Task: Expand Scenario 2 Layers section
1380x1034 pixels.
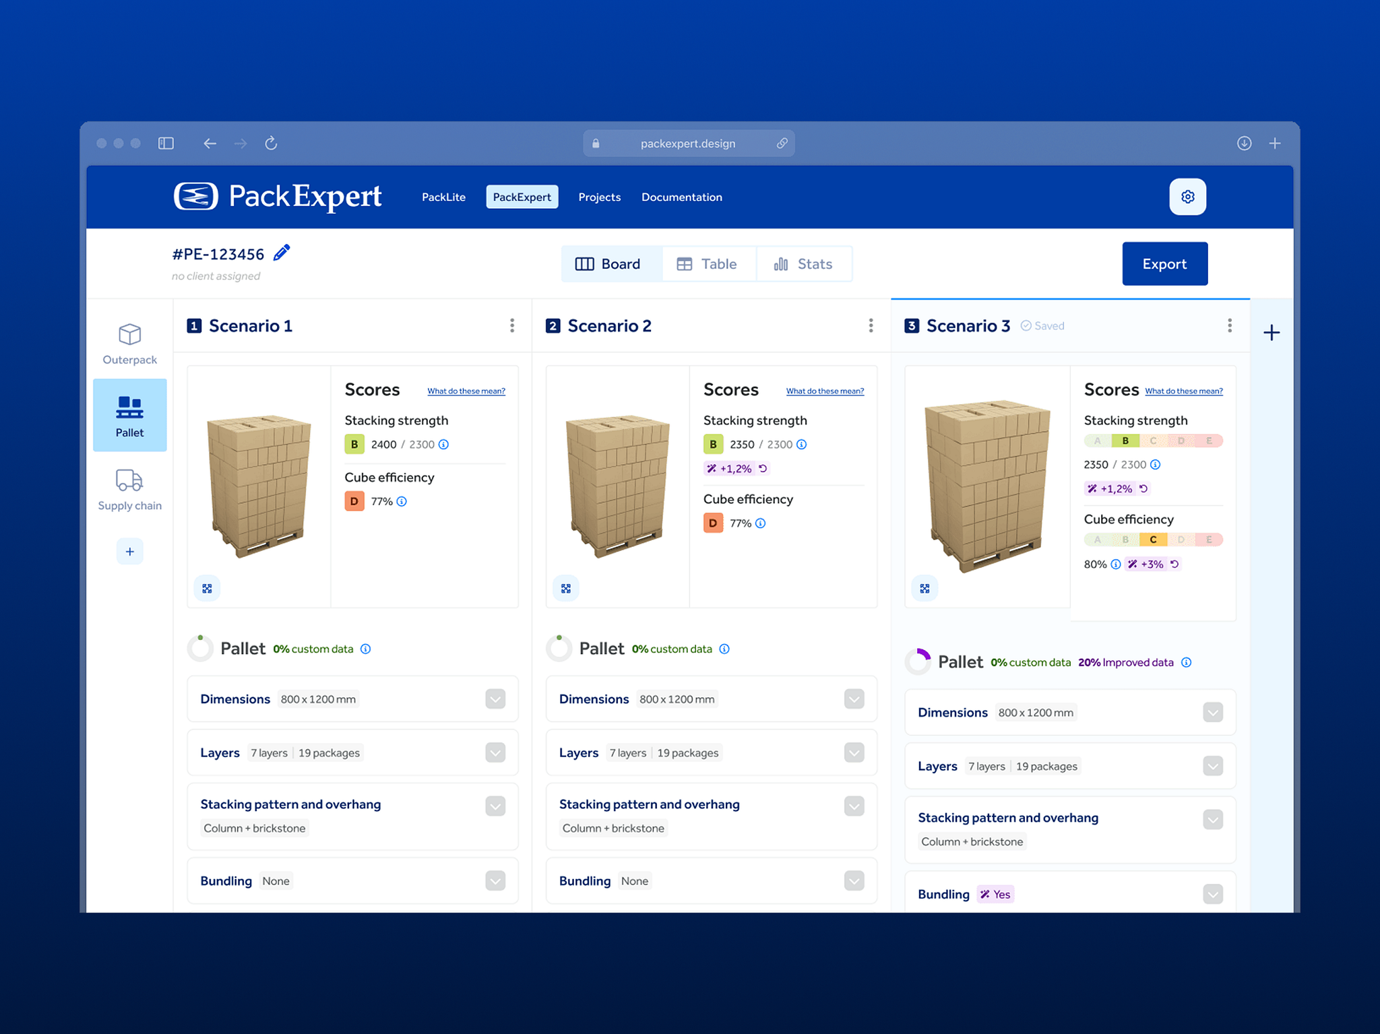Action: [x=854, y=753]
